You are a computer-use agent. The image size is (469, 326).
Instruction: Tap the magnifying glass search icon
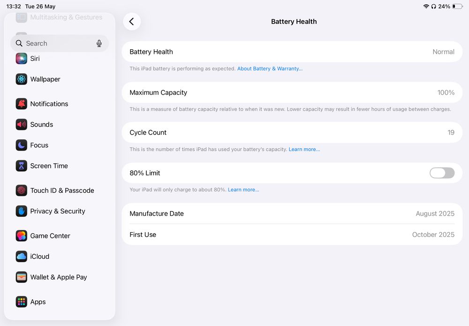point(19,43)
